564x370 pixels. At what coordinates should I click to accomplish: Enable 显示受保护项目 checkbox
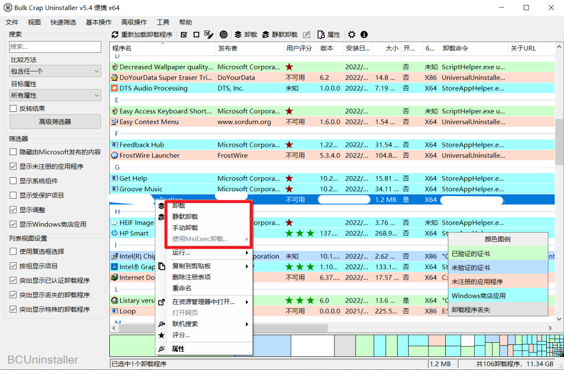(13, 195)
